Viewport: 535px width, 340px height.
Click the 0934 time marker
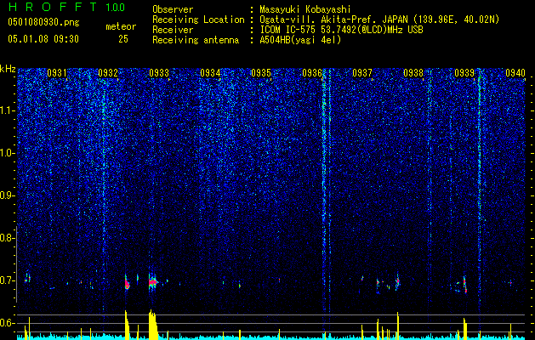[x=210, y=73]
